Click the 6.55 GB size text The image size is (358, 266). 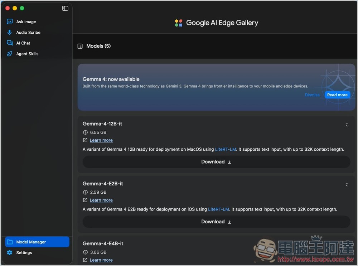coord(98,132)
